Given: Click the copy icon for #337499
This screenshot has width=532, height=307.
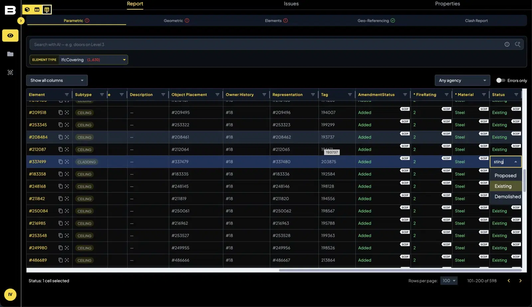Looking at the screenshot, I should (x=61, y=162).
